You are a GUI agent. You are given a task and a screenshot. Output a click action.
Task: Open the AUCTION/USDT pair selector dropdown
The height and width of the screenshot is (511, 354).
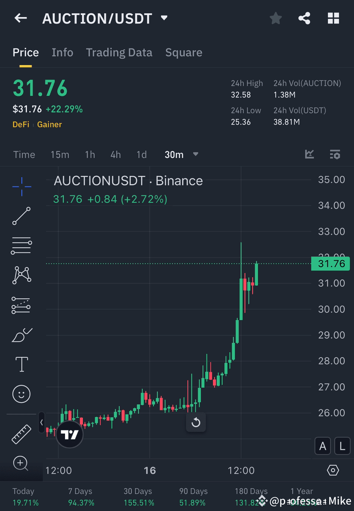tap(164, 18)
